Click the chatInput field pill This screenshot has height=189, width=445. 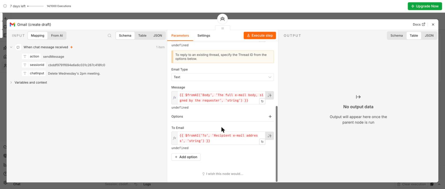[34, 73]
